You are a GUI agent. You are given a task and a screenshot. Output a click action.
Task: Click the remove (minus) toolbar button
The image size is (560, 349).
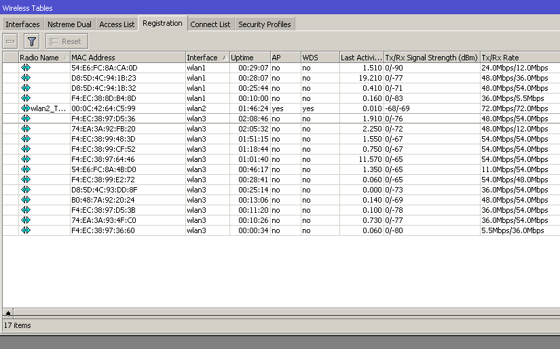click(x=10, y=41)
